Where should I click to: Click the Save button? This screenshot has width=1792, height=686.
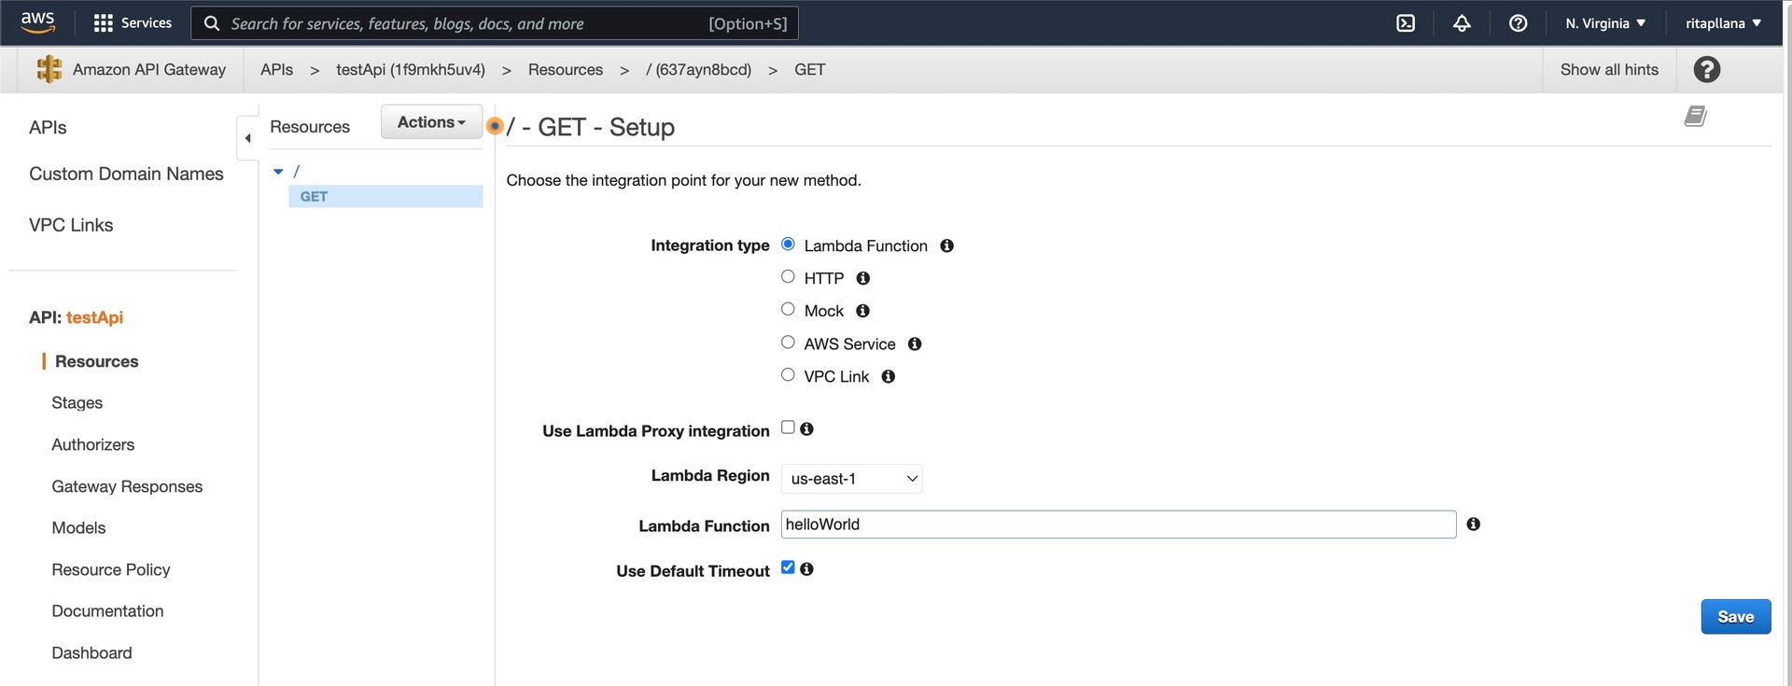(1735, 617)
